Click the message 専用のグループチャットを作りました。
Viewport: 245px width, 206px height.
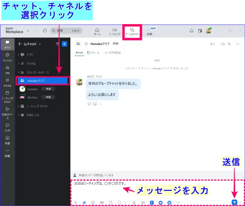(113, 84)
